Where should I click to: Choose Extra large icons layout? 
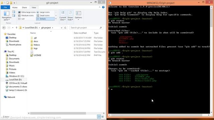(x=27, y=12)
